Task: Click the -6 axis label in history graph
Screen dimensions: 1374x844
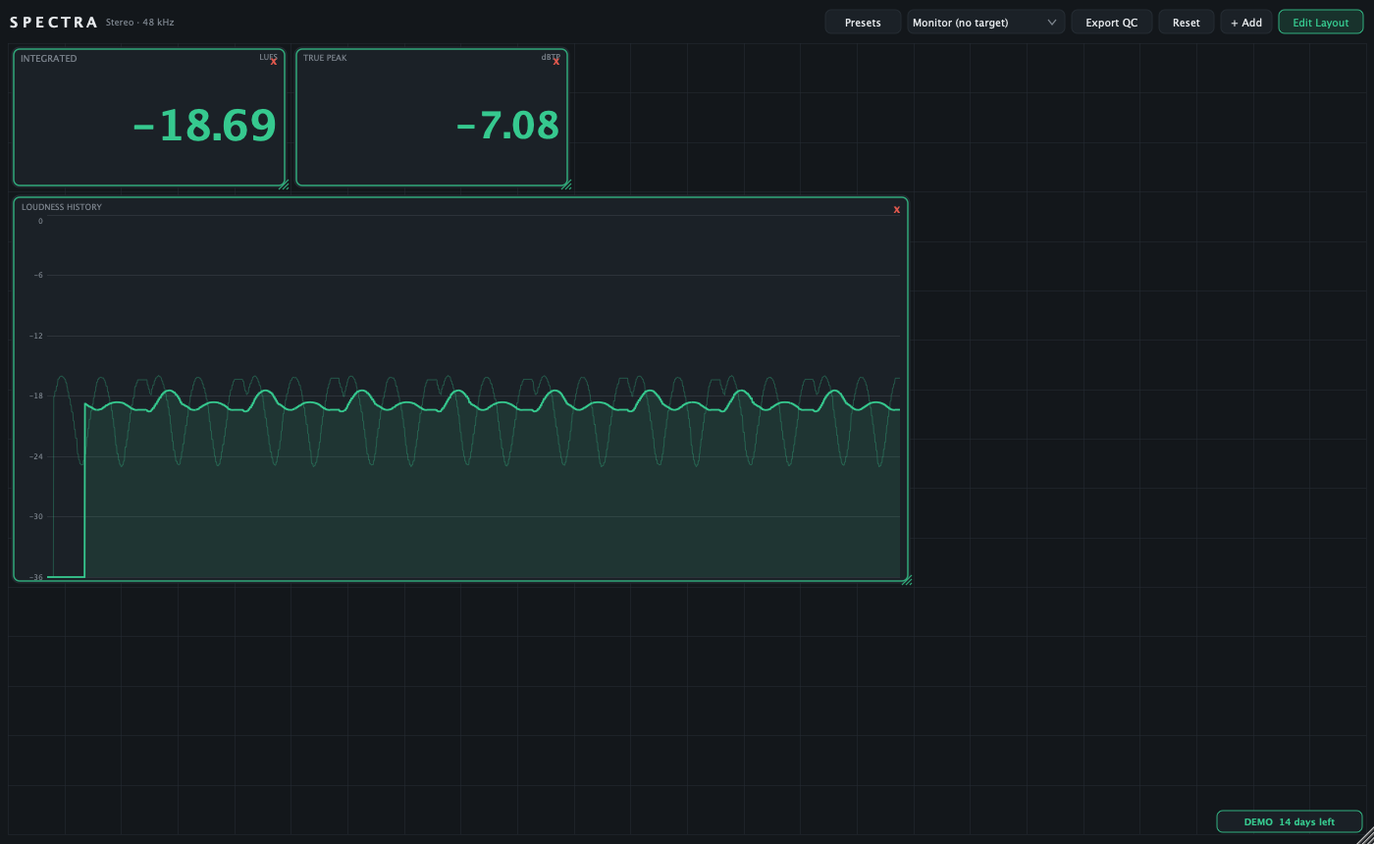Action: pos(38,275)
